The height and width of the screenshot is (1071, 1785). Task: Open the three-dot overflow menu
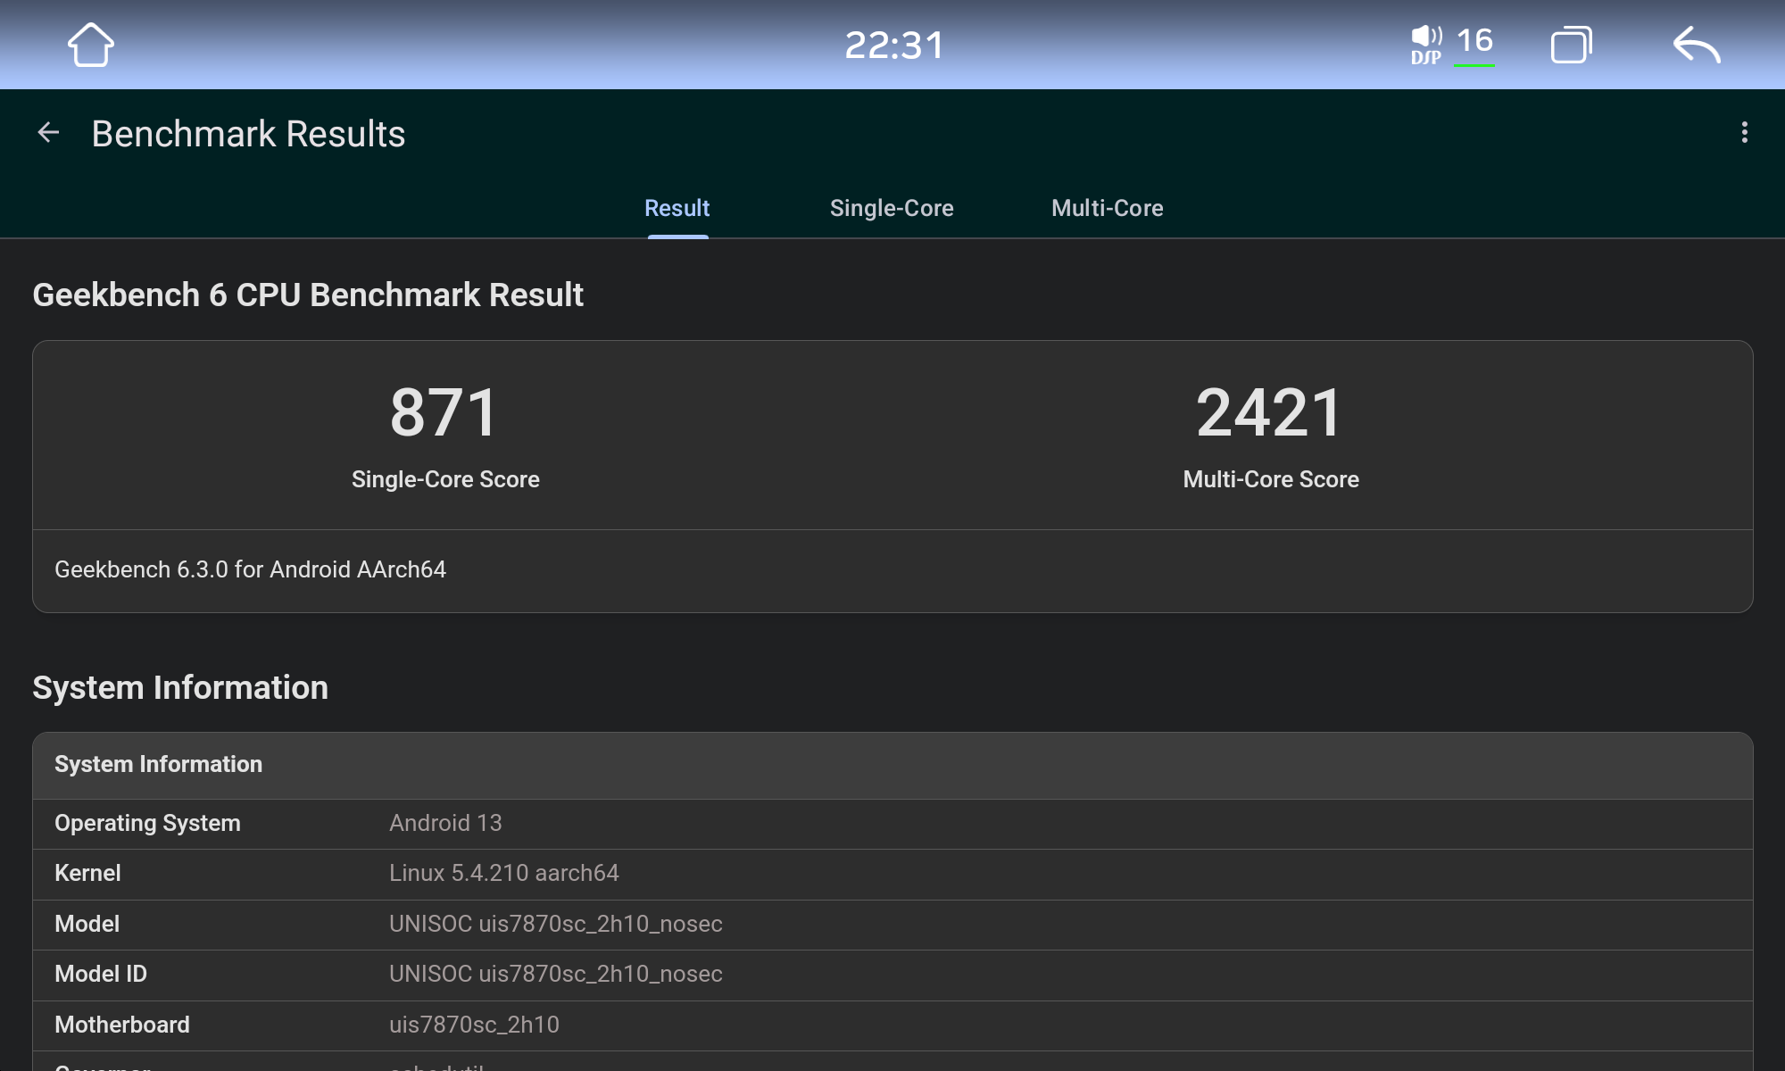click(x=1744, y=133)
